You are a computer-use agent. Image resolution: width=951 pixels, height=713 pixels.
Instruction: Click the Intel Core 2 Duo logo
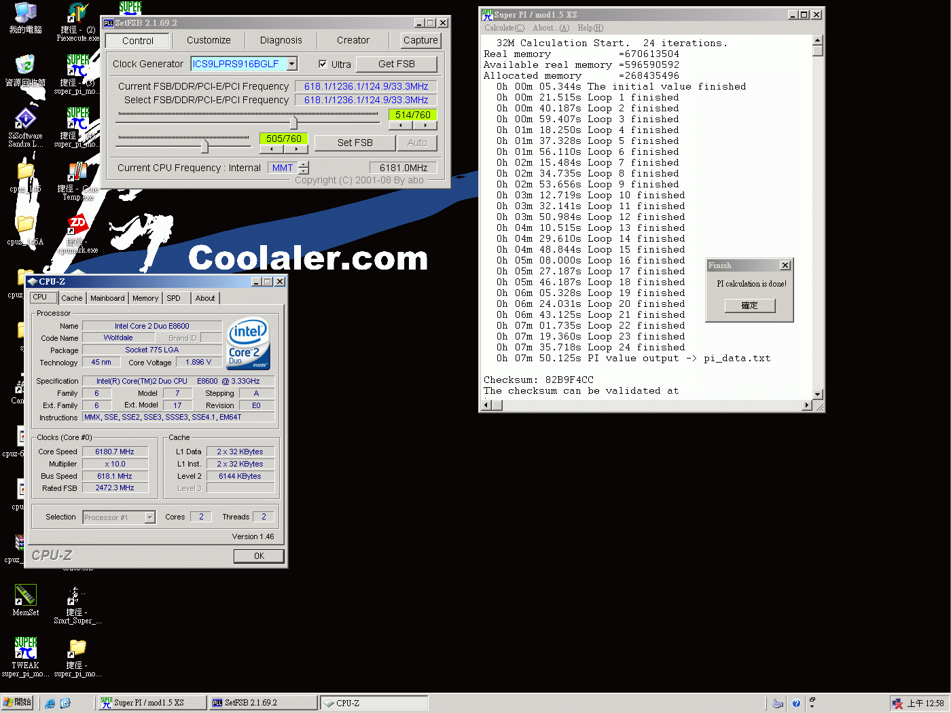(x=248, y=343)
